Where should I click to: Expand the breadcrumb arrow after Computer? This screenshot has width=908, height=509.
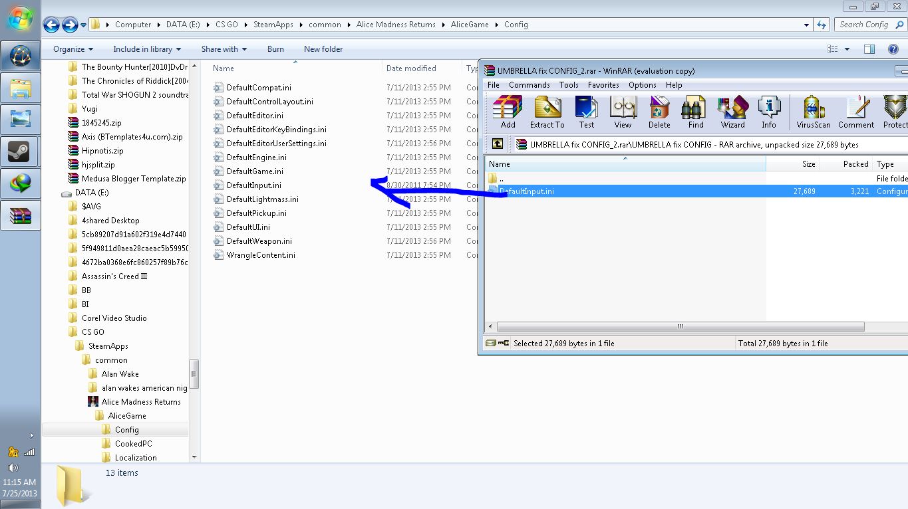point(158,25)
